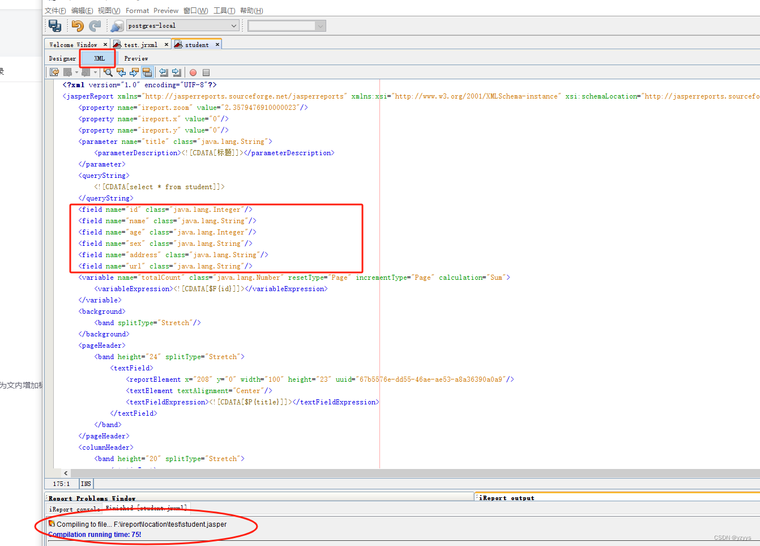Click the next bookmark arrow icon
The width and height of the screenshot is (760, 546).
tap(134, 72)
